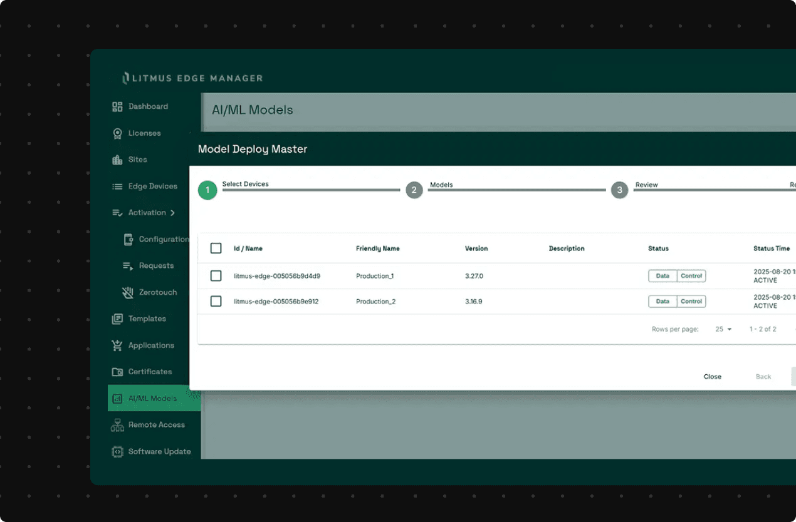Check the select-all checkbox in the table header
This screenshot has width=796, height=522.
(216, 248)
